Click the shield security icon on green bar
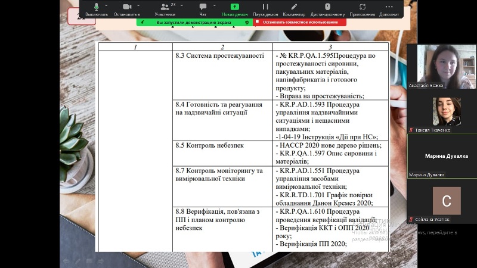 point(247,22)
